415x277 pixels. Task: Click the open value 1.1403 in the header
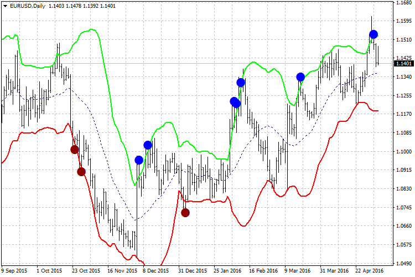(x=56, y=6)
